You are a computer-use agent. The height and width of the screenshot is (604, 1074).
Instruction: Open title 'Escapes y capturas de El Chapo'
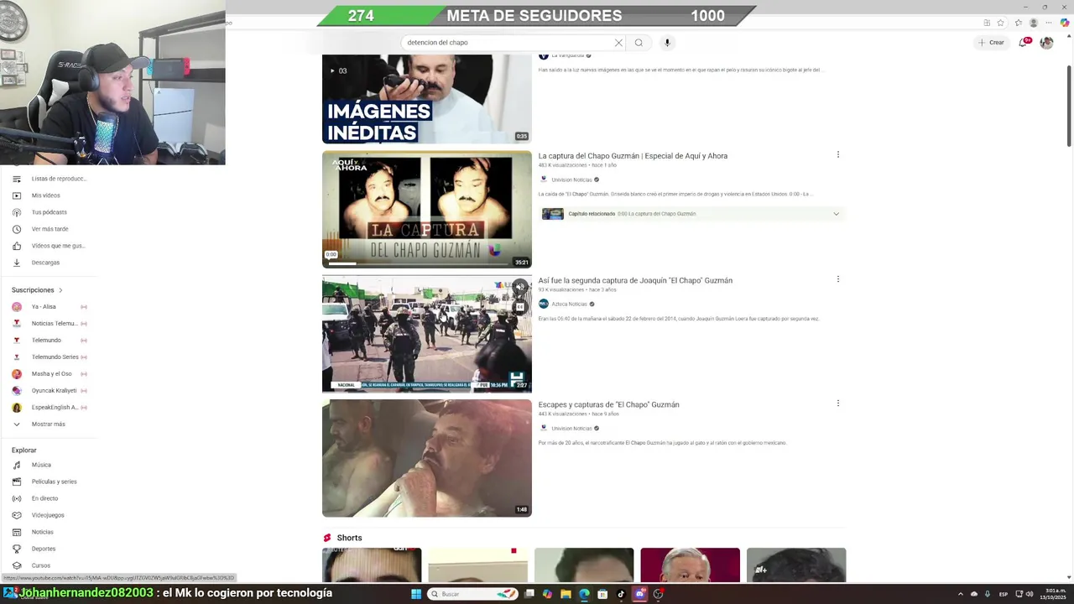click(608, 404)
